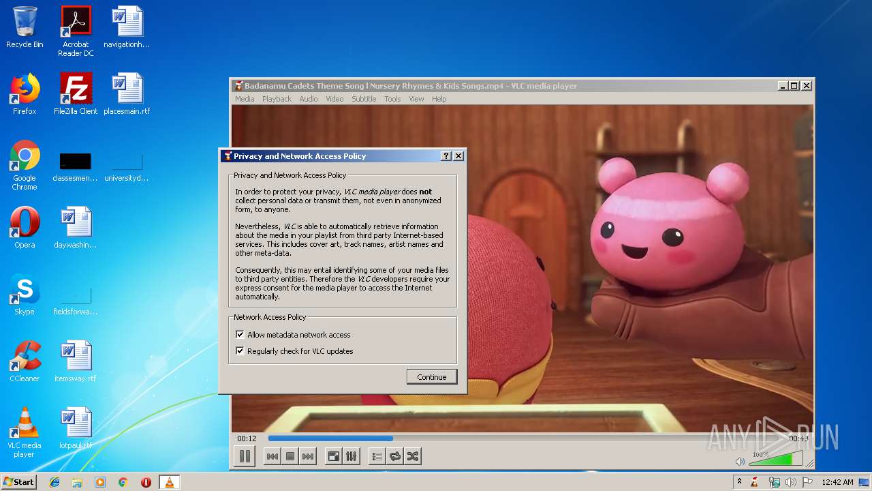Skip to next media in VLC
This screenshot has height=491, width=872.
[x=308, y=457]
